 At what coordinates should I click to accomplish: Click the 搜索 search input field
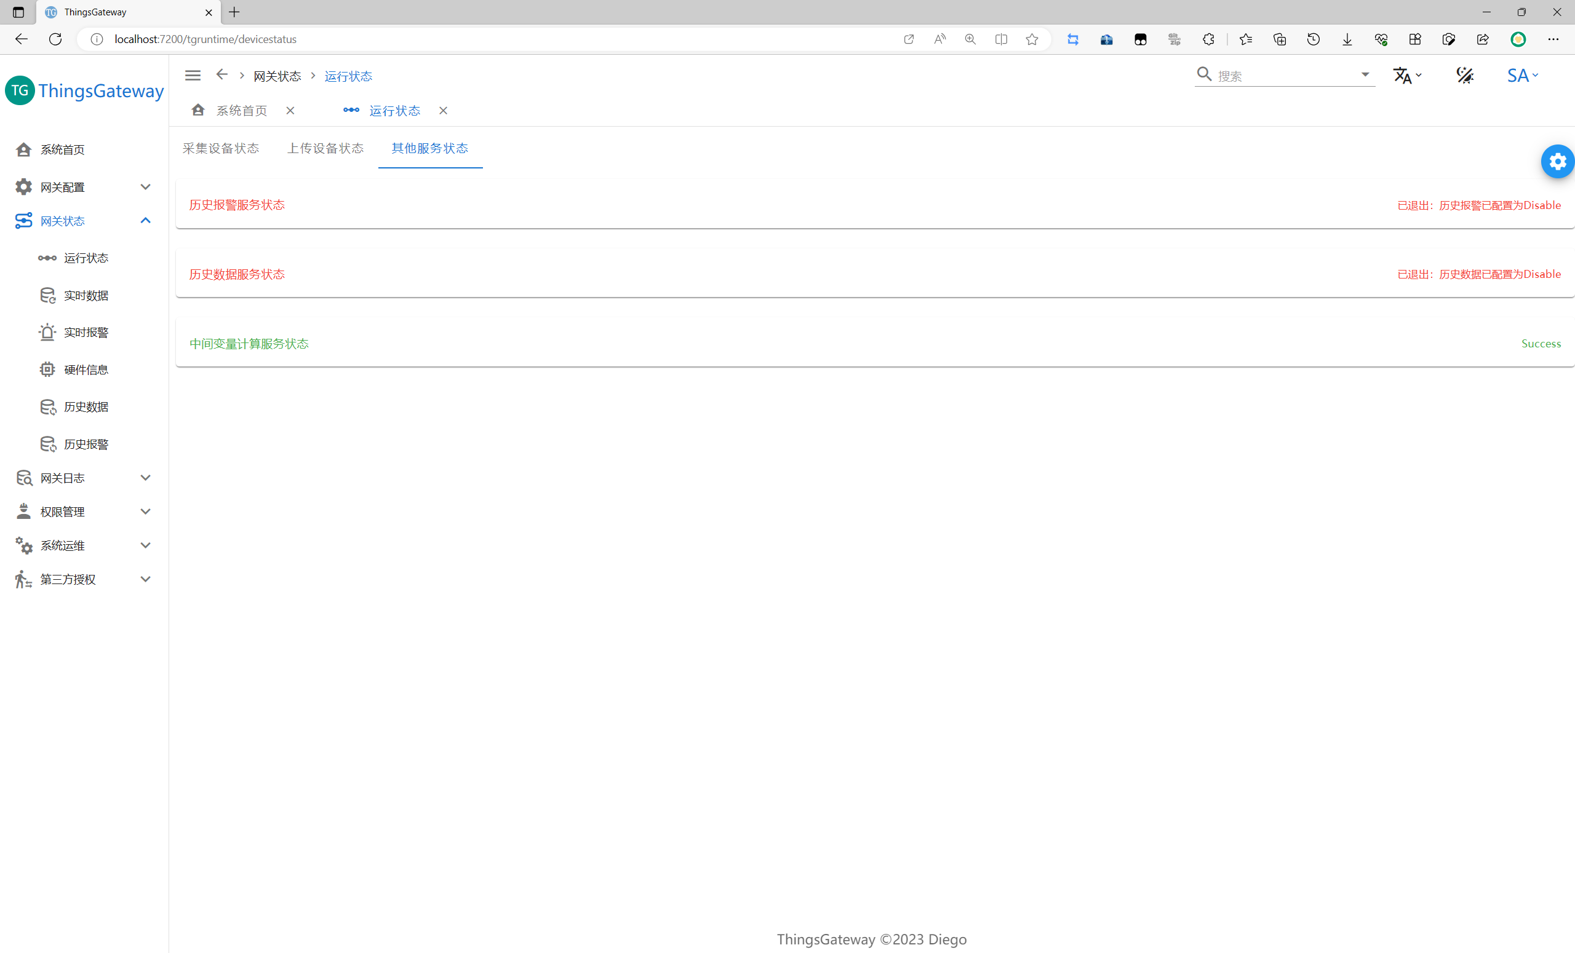pos(1285,76)
